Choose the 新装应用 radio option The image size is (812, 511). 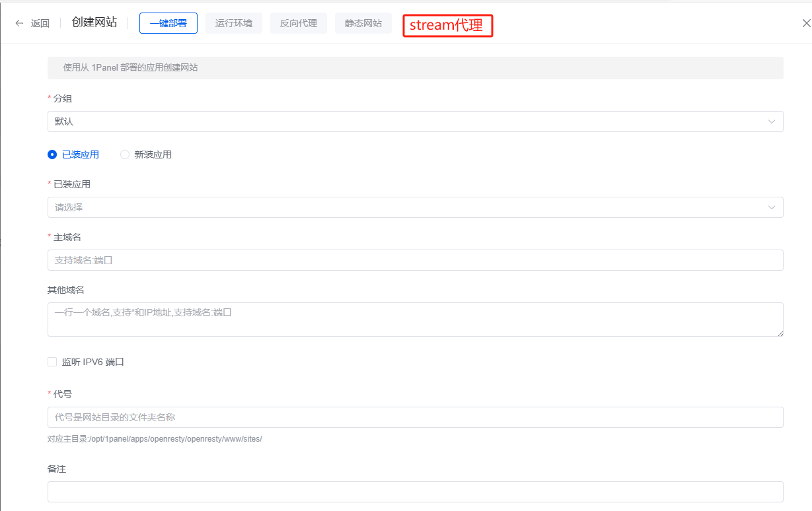(125, 154)
